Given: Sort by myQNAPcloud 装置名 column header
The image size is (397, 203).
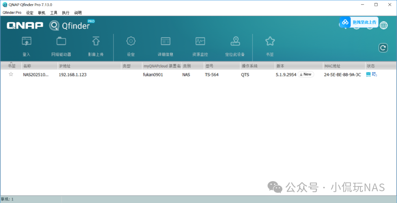Looking at the screenshot, I should tap(162, 66).
